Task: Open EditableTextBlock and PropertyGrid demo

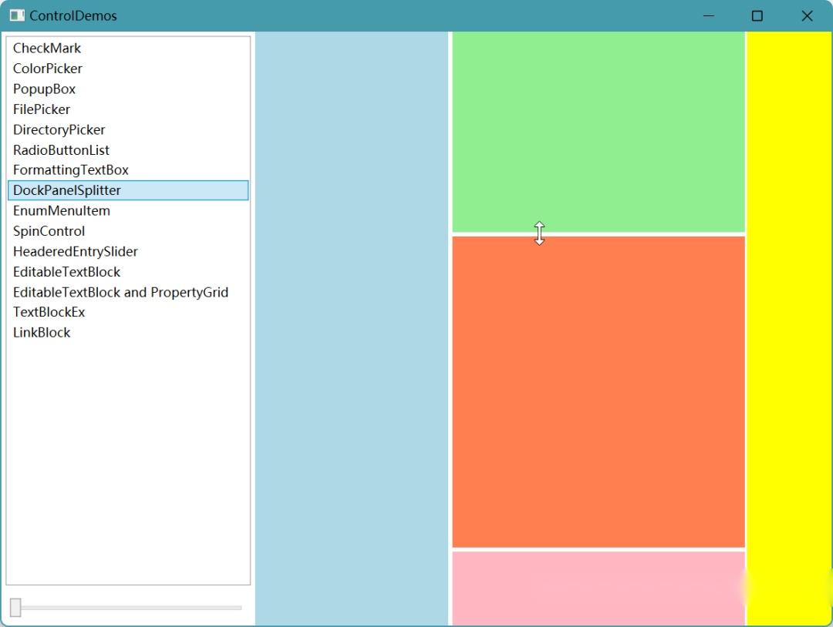Action: [120, 292]
